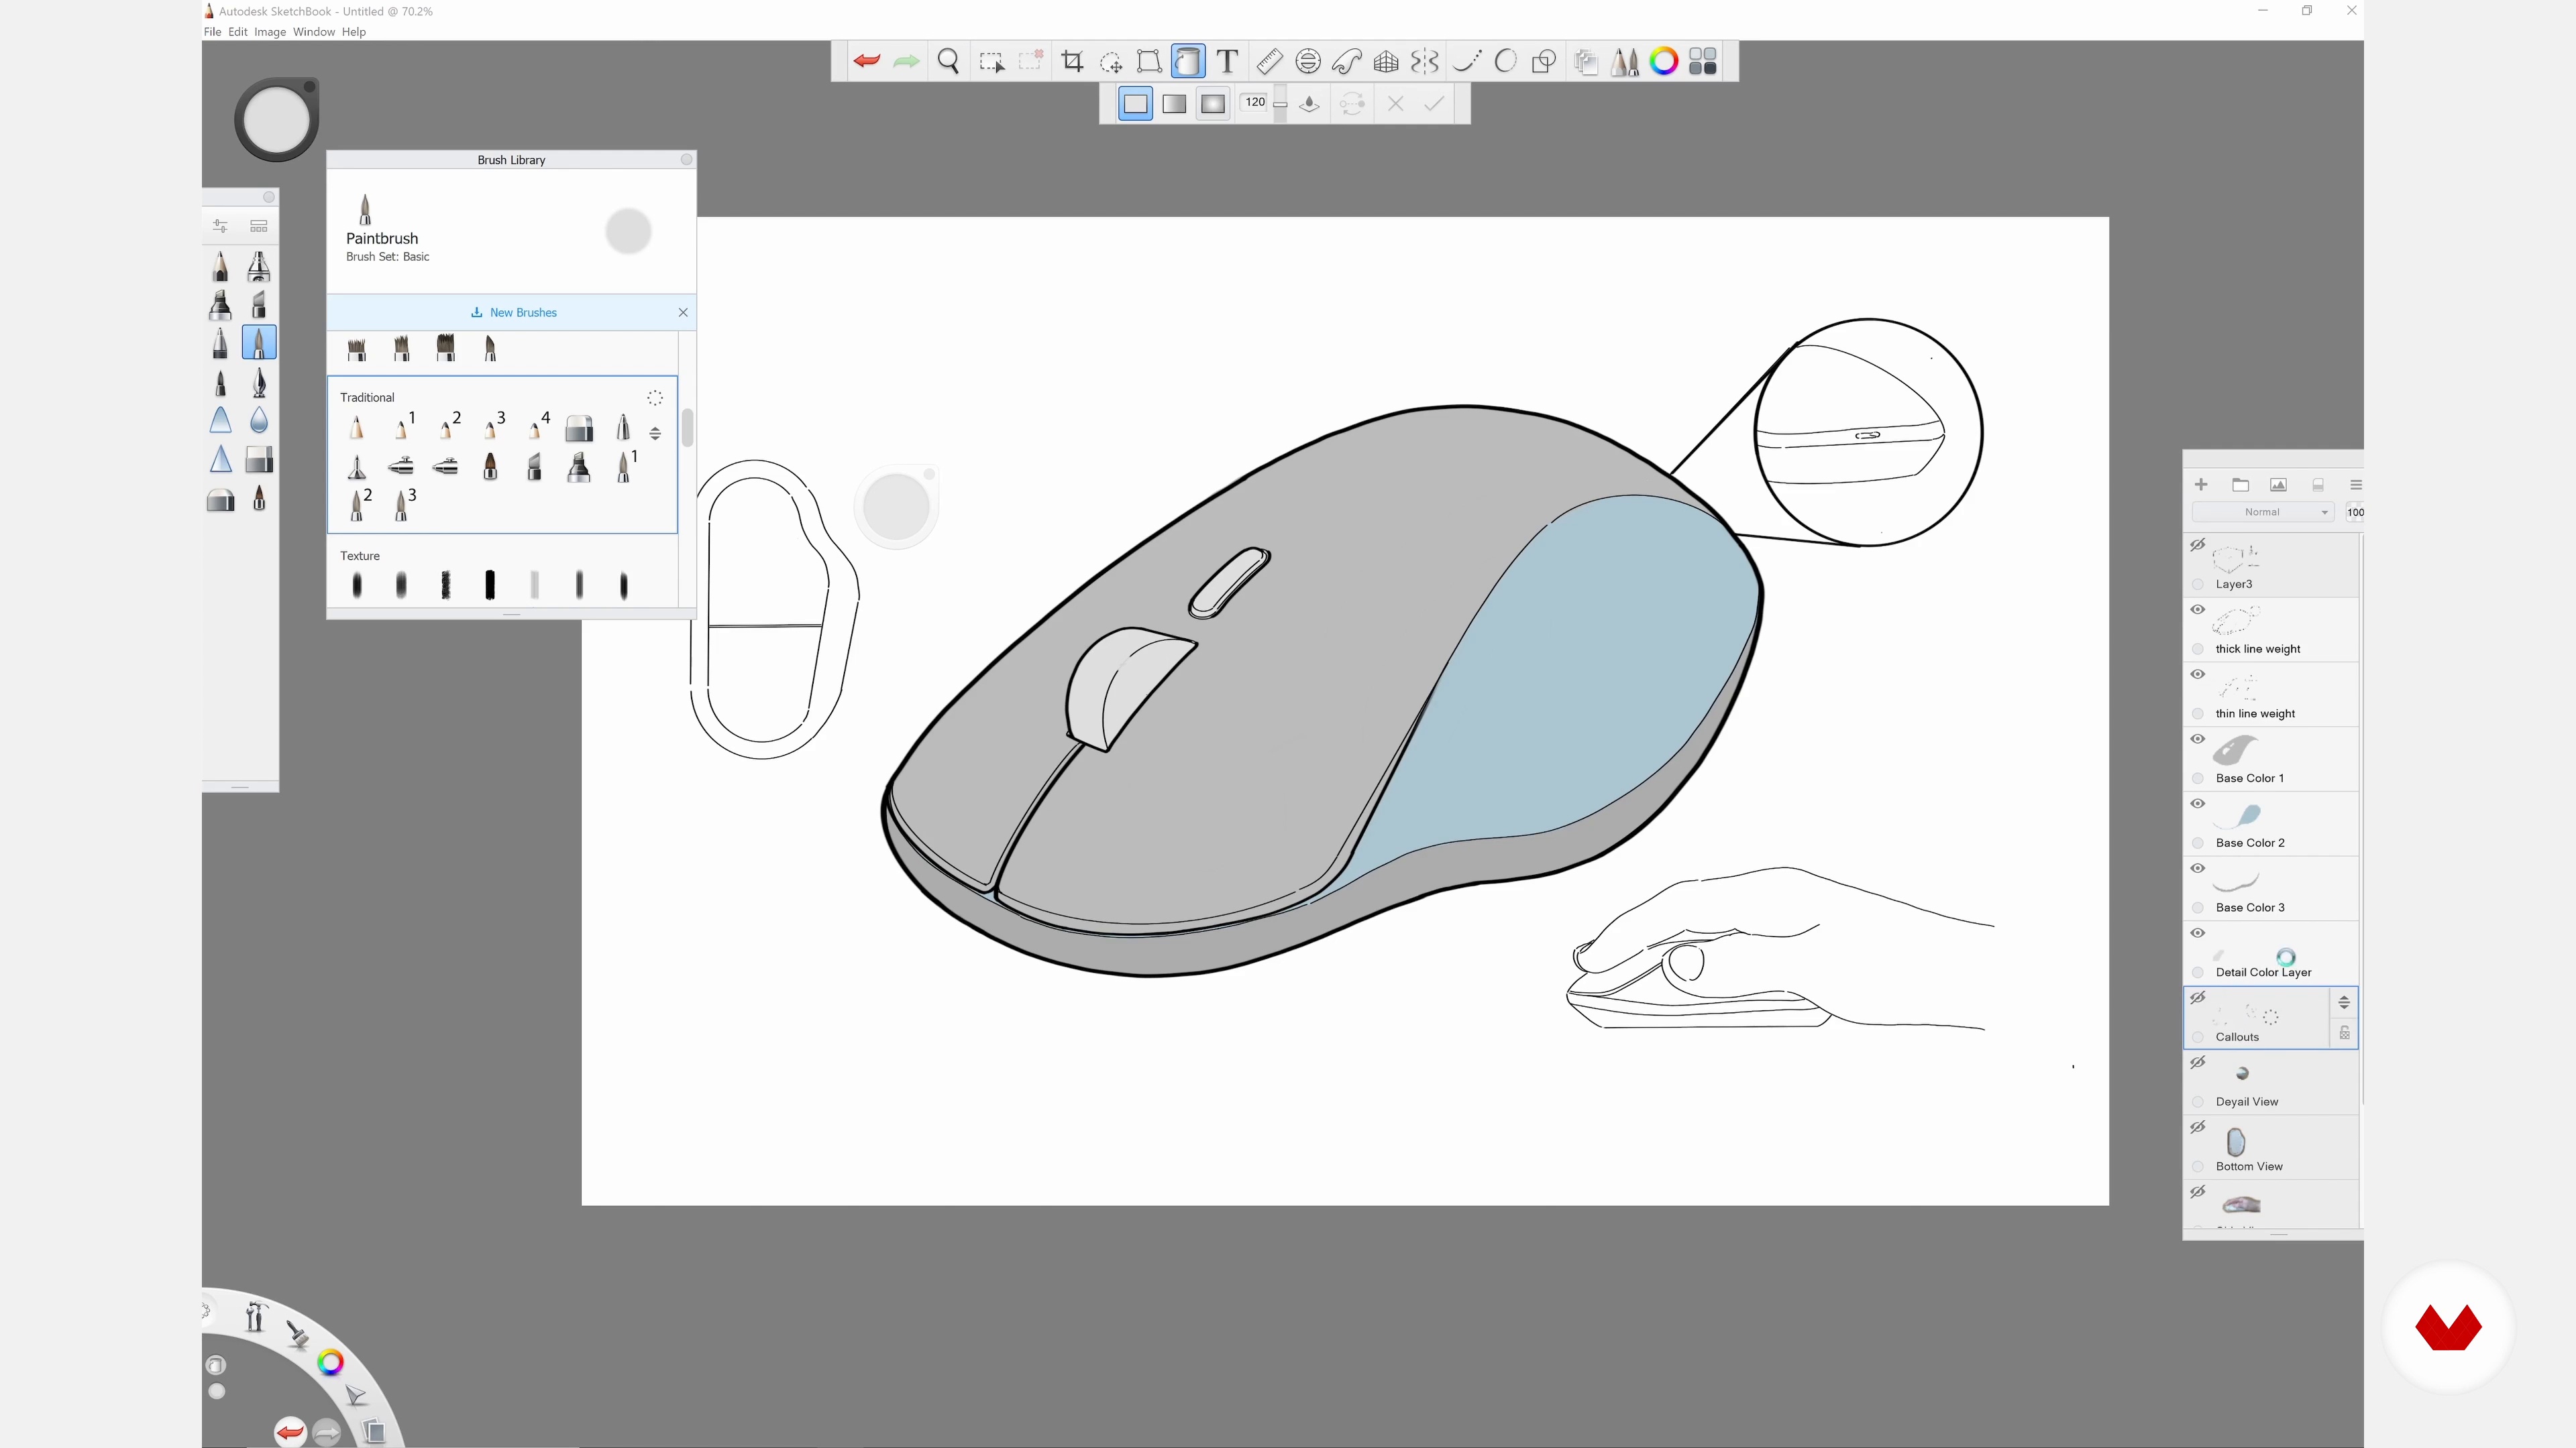Choose solid fill mode
This screenshot has height=1448, width=2576.
coord(1135,104)
